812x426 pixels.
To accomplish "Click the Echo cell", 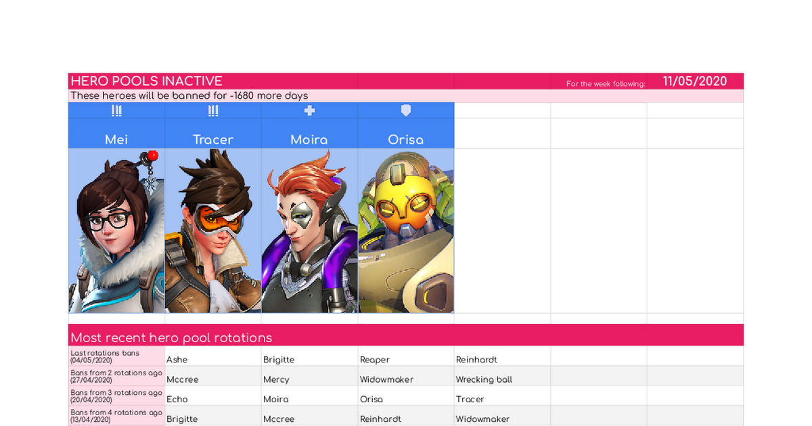I will [x=213, y=396].
